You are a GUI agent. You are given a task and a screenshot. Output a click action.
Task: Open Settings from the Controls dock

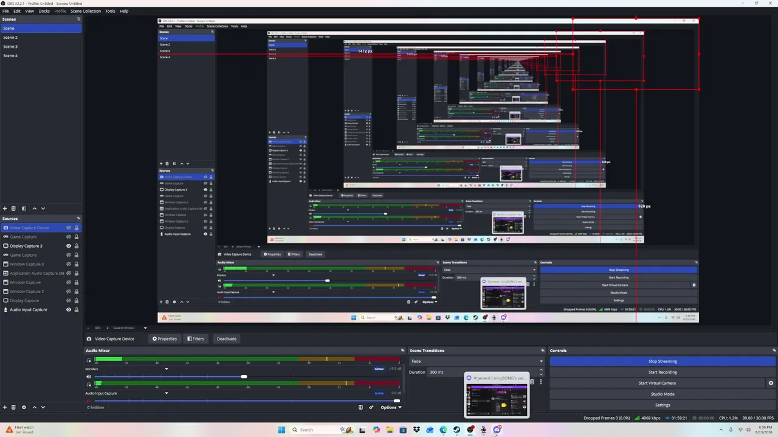click(663, 405)
